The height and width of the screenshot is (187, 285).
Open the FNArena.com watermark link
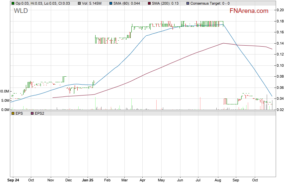(249, 11)
